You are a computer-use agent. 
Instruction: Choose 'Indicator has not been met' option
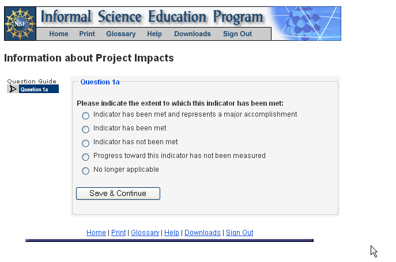pos(86,143)
